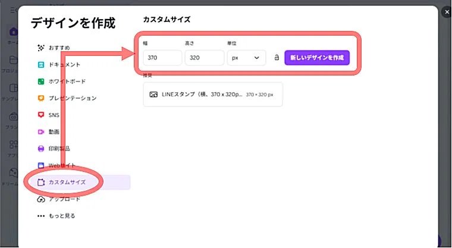Viewport: 452px width, 248px height.
Task: Click the デザインを作成 title text
Action: tap(73, 23)
